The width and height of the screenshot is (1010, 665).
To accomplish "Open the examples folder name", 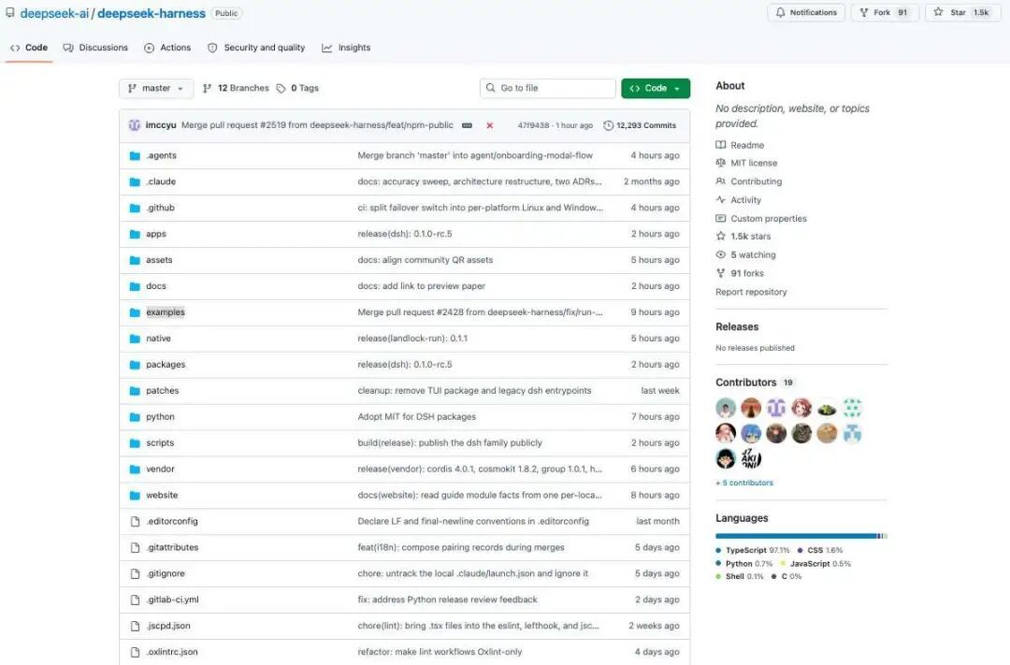I will (165, 311).
